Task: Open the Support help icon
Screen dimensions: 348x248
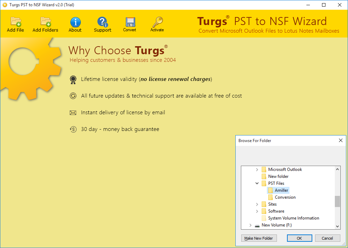Action: point(103,22)
